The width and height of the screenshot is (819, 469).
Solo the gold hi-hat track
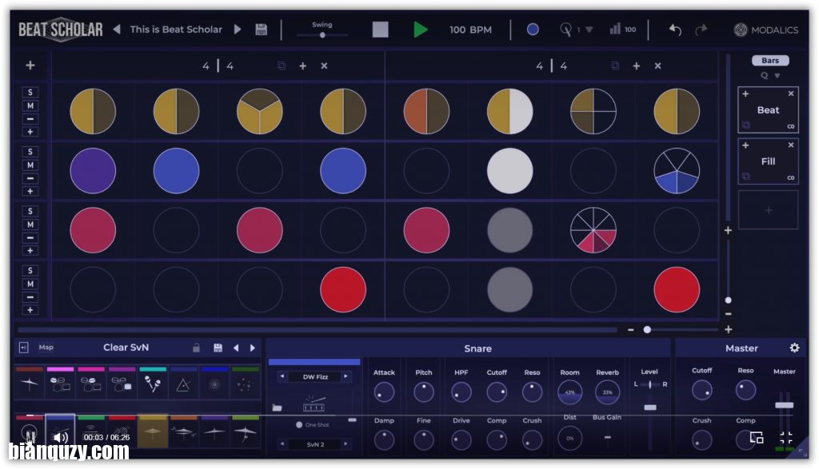tap(30, 93)
